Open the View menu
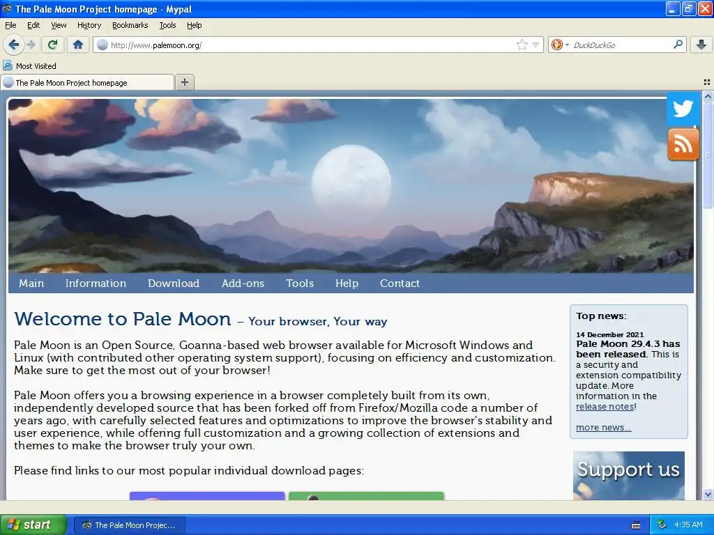Viewport: 714px width, 535px height. tap(59, 25)
